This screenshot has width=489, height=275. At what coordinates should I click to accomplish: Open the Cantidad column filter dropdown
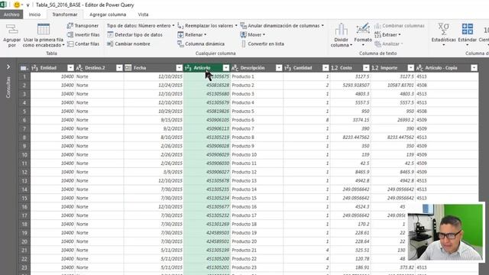click(325, 68)
